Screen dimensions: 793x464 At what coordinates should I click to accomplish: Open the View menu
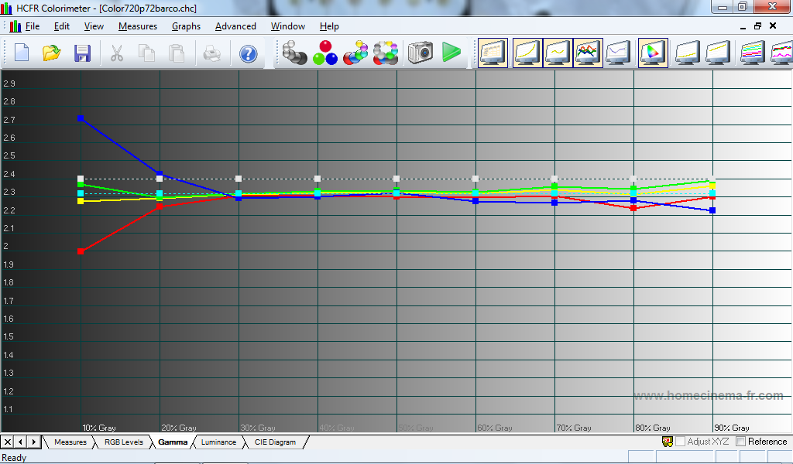[x=94, y=26]
